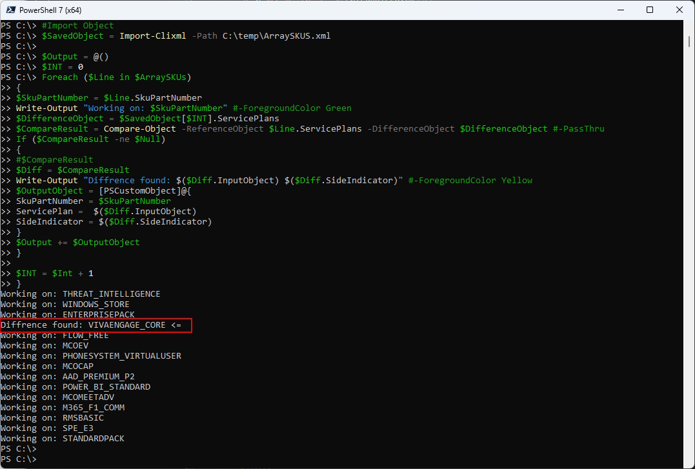695x469 pixels.
Task: Click 'Working on: POWER_BI_STANDARD' line
Action: point(76,387)
